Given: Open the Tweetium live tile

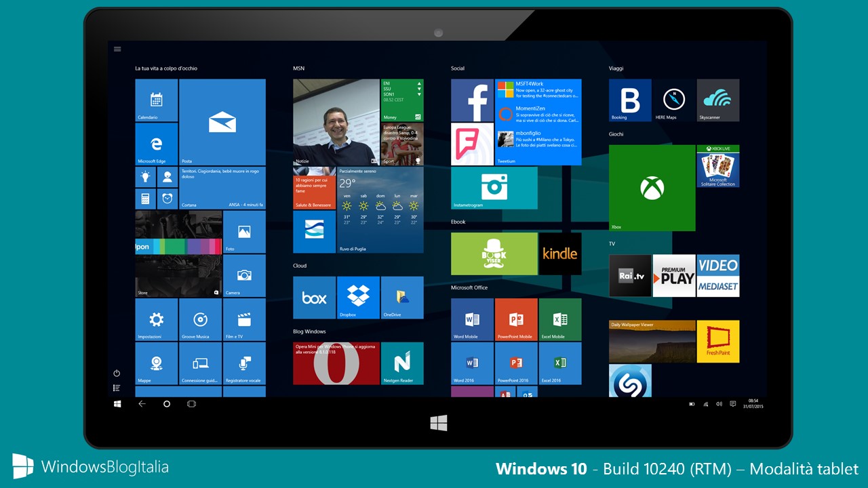Looking at the screenshot, I should [x=538, y=122].
